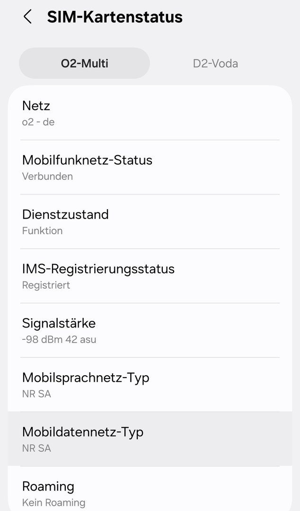This screenshot has width=300, height=511.
Task: Tap the -98 dBm 42 asu reading
Action: click(59, 340)
